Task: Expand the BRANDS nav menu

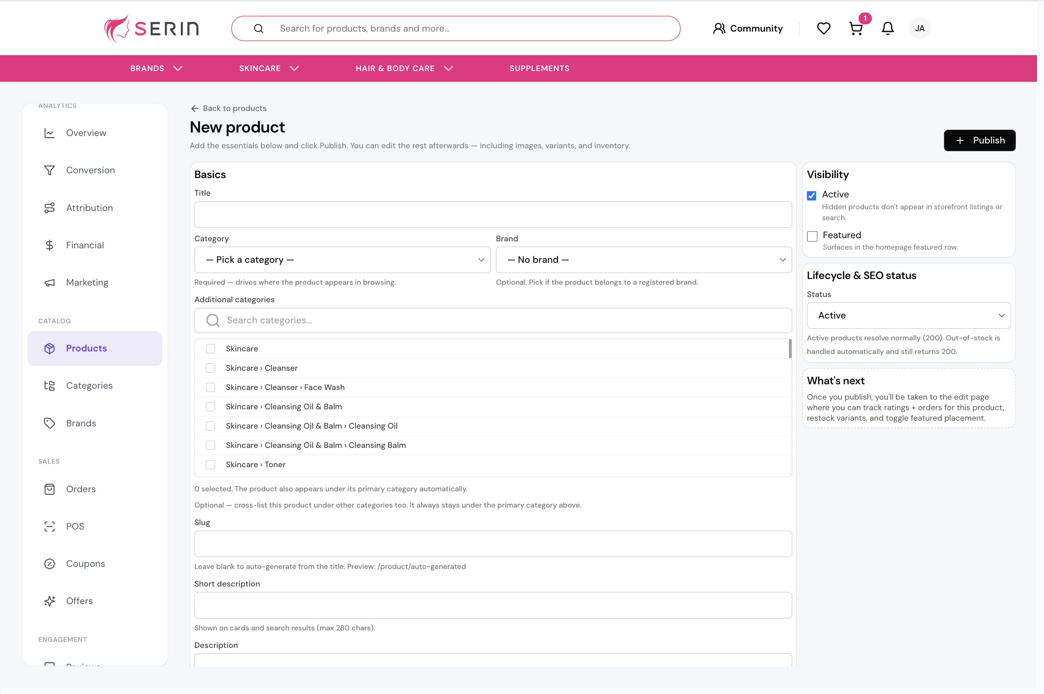Action: (156, 68)
